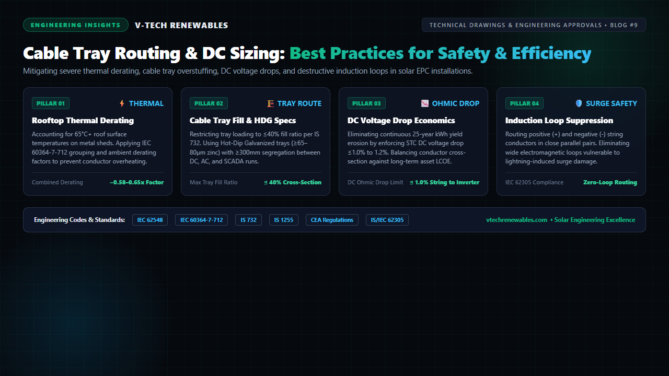Click the Engineering Codes & Standards label
This screenshot has width=669, height=376.
(x=79, y=220)
